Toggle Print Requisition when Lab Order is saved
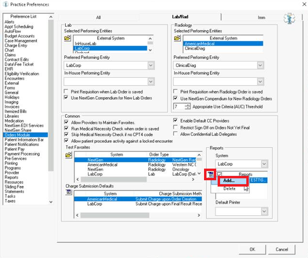The width and height of the screenshot is (308, 258). pos(66,91)
